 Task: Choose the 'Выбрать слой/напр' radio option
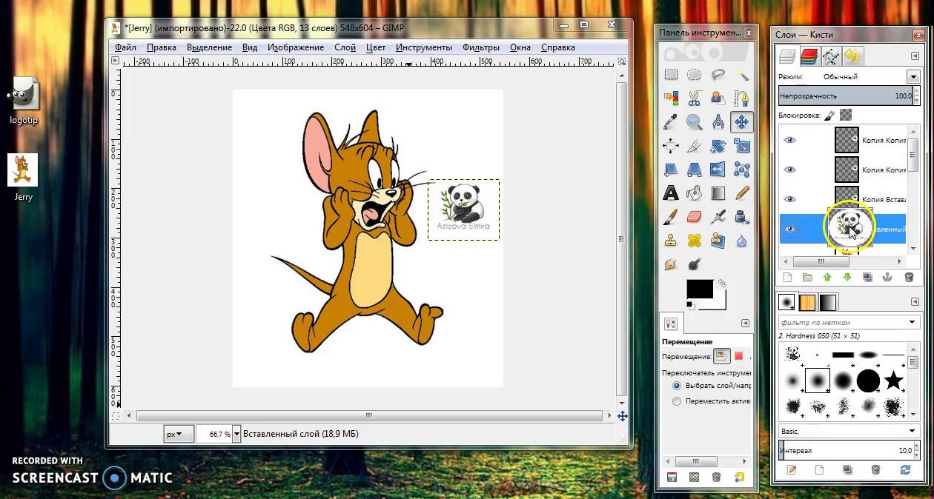tap(677, 386)
